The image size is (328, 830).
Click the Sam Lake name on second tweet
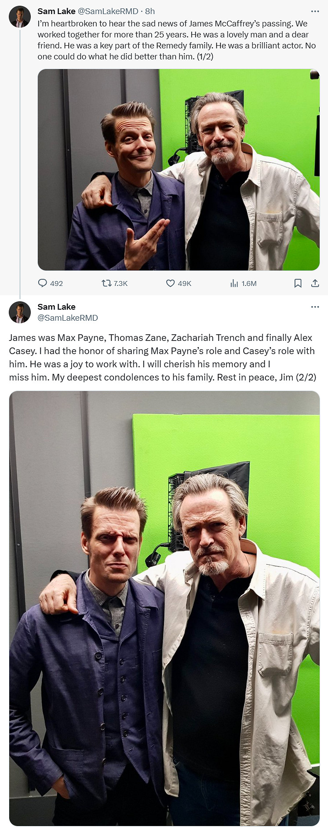coord(56,307)
